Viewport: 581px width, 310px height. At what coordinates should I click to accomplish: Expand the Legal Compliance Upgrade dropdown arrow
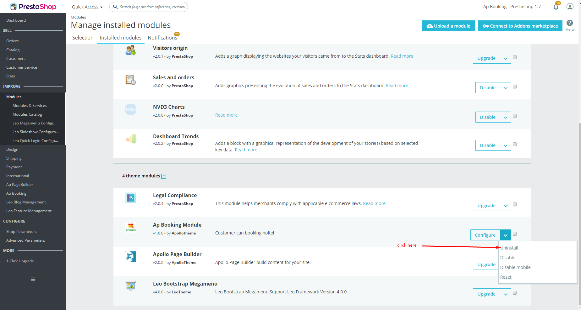pos(506,206)
